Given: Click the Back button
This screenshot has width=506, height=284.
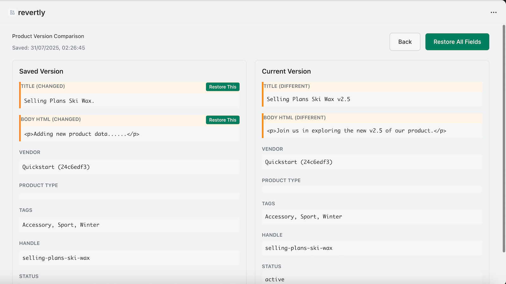Looking at the screenshot, I should point(404,42).
